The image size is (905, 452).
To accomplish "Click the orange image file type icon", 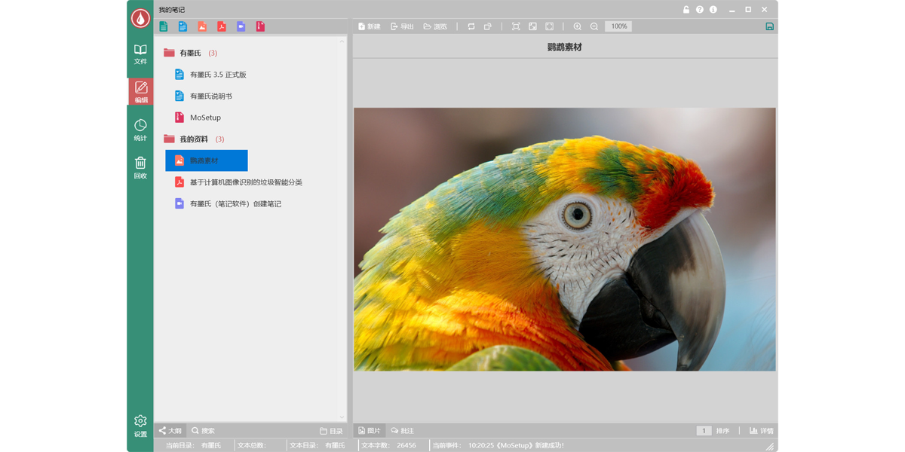I will click(202, 26).
